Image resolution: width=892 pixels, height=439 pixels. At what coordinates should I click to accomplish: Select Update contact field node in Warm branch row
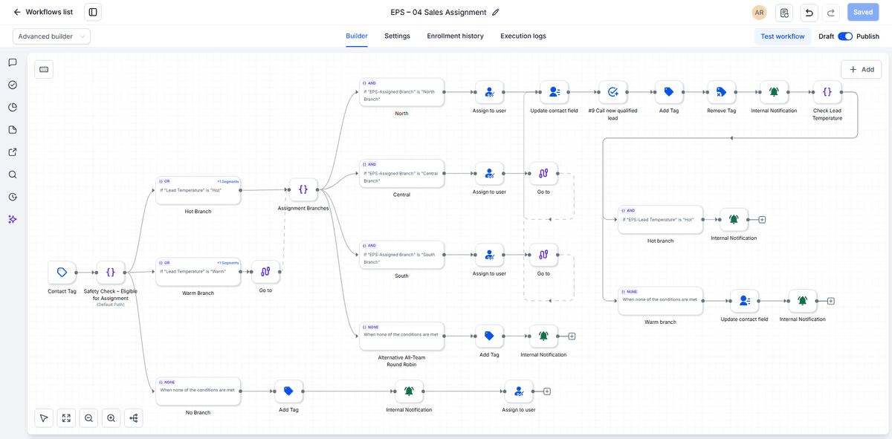click(x=744, y=301)
